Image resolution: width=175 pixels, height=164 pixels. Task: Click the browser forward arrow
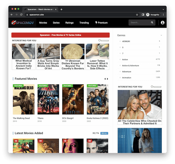pyautogui.click(x=16, y=14)
